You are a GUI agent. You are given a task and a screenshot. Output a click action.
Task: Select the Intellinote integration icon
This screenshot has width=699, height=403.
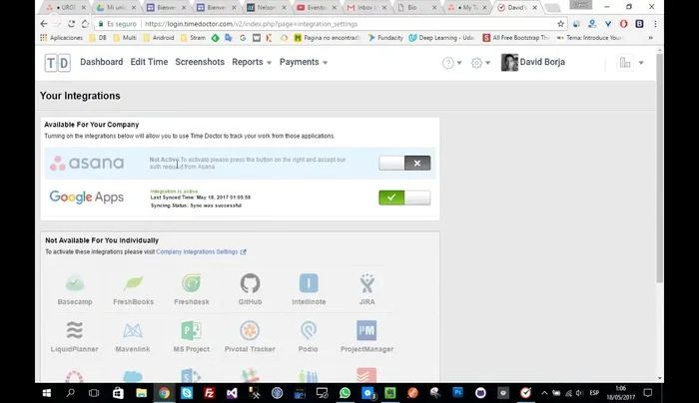pyautogui.click(x=309, y=283)
